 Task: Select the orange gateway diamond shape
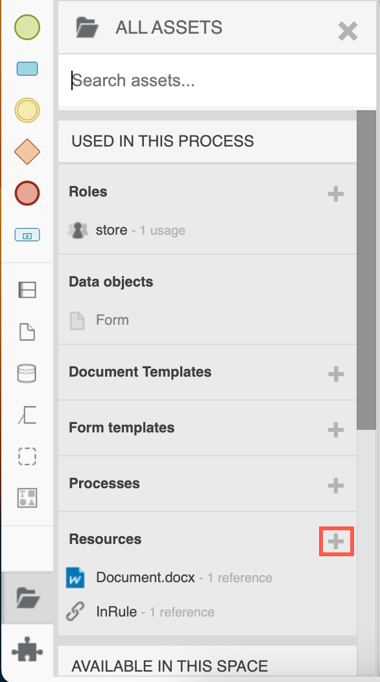[x=27, y=152]
